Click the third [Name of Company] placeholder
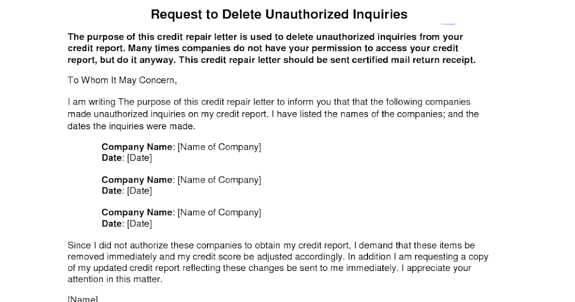This screenshot has height=302, width=575. pyautogui.click(x=219, y=212)
